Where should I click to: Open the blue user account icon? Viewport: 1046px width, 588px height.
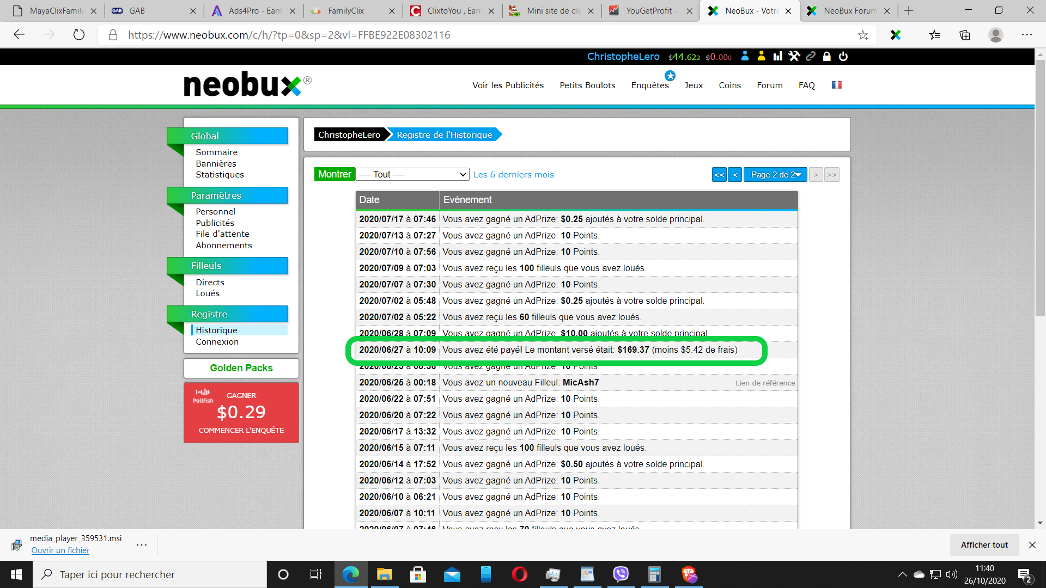coord(745,56)
